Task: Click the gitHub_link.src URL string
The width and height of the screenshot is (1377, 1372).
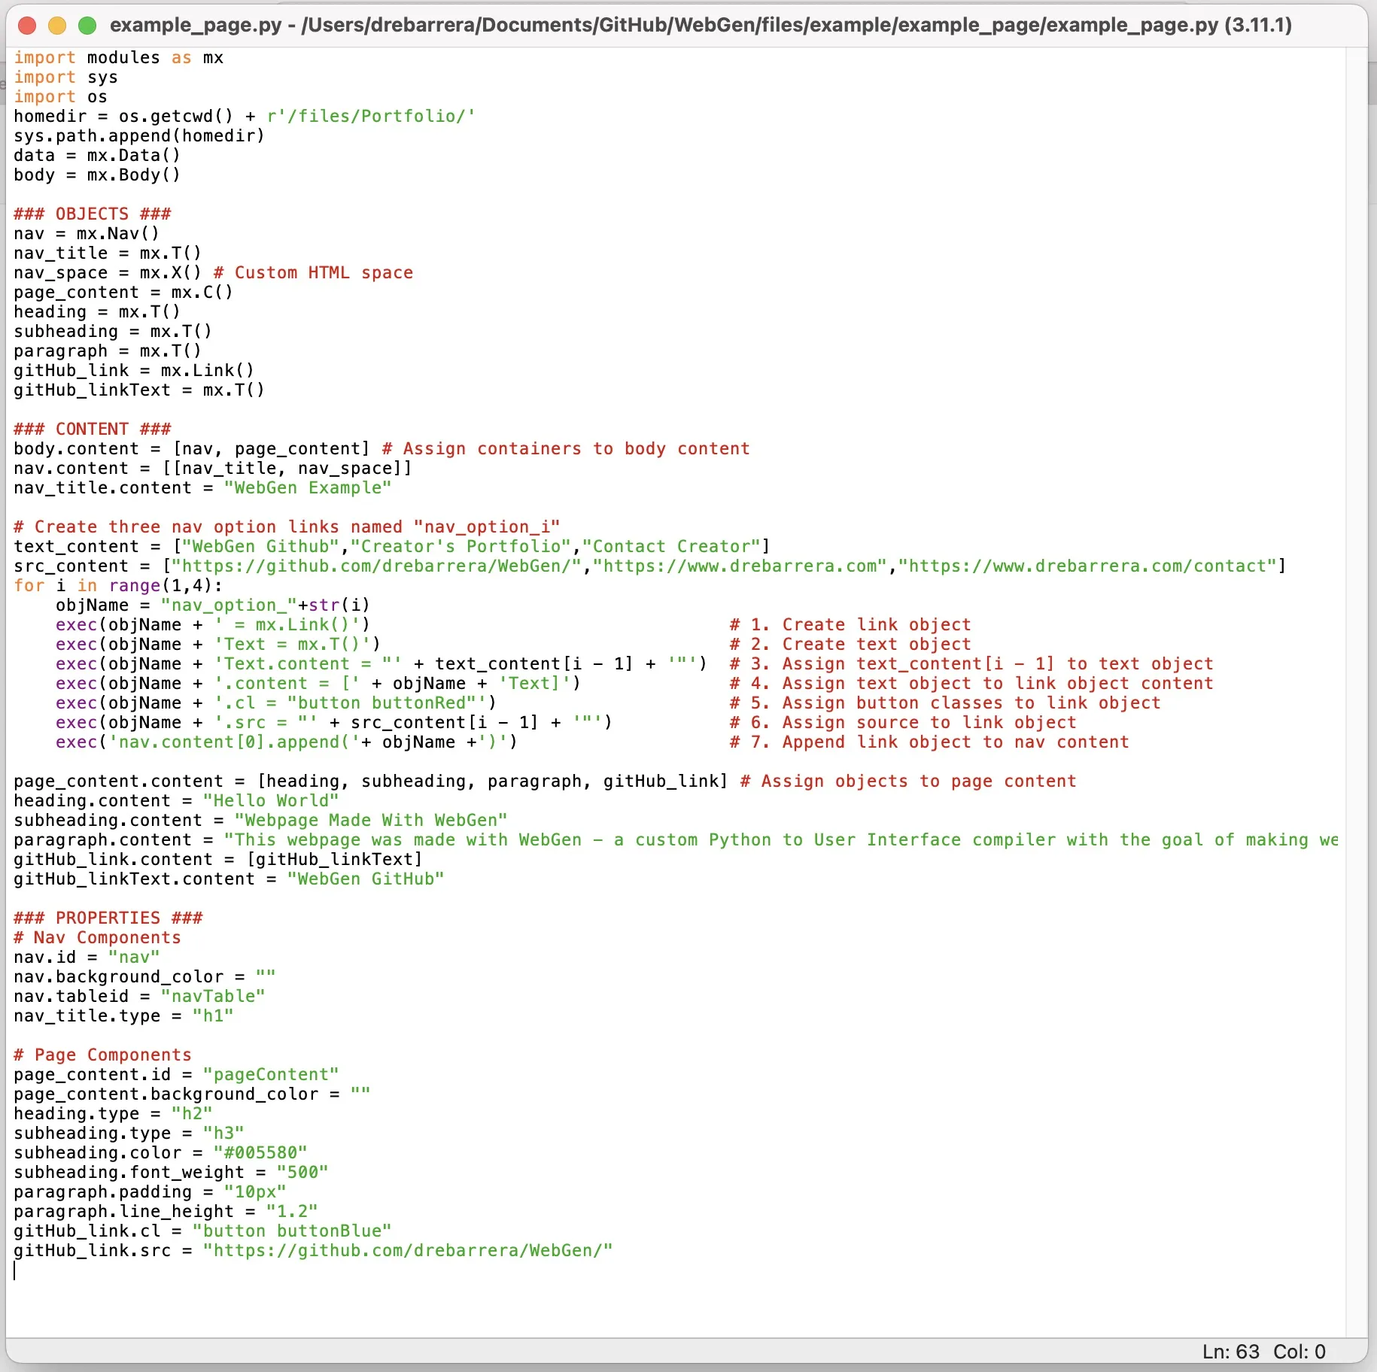Action: [407, 1250]
